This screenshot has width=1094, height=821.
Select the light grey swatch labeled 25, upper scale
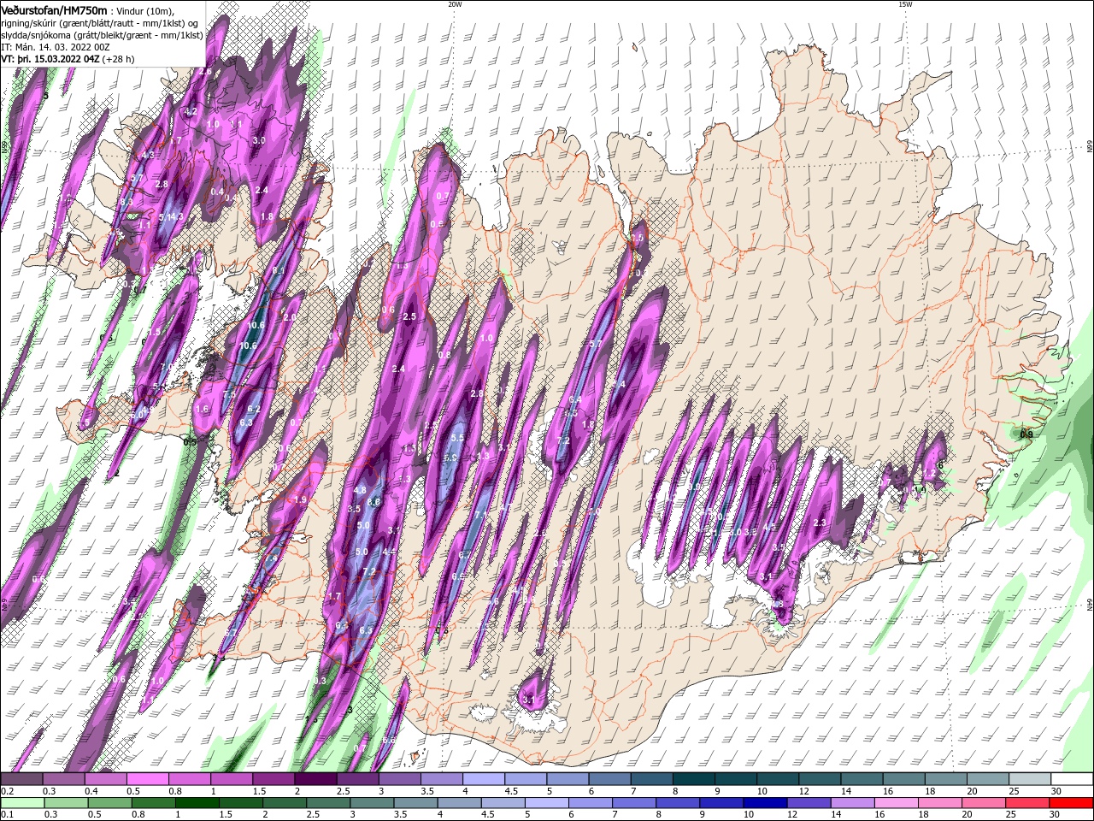(1031, 779)
